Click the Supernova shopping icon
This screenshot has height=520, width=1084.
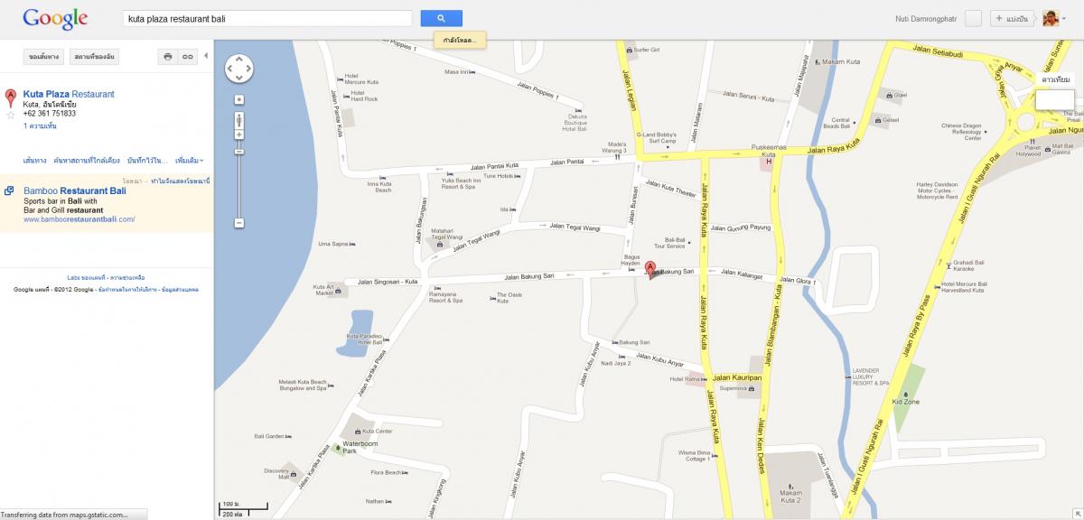(752, 388)
